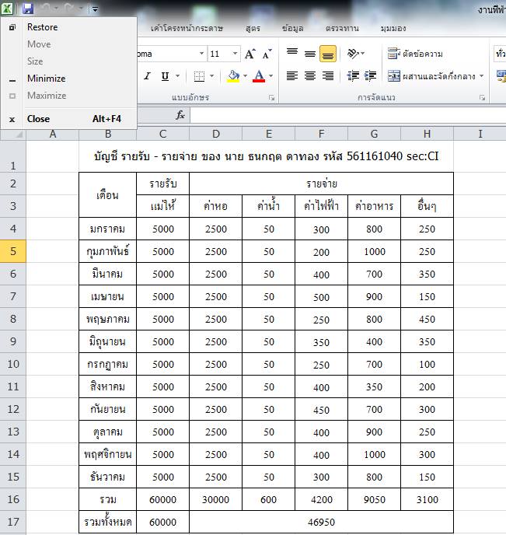Open the ข้อมูล ribbon tab
Screen dimensions: 506x535
click(x=293, y=28)
